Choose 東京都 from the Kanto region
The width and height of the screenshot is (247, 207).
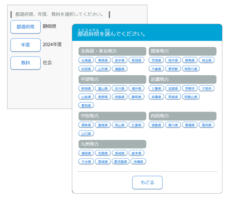(173, 69)
